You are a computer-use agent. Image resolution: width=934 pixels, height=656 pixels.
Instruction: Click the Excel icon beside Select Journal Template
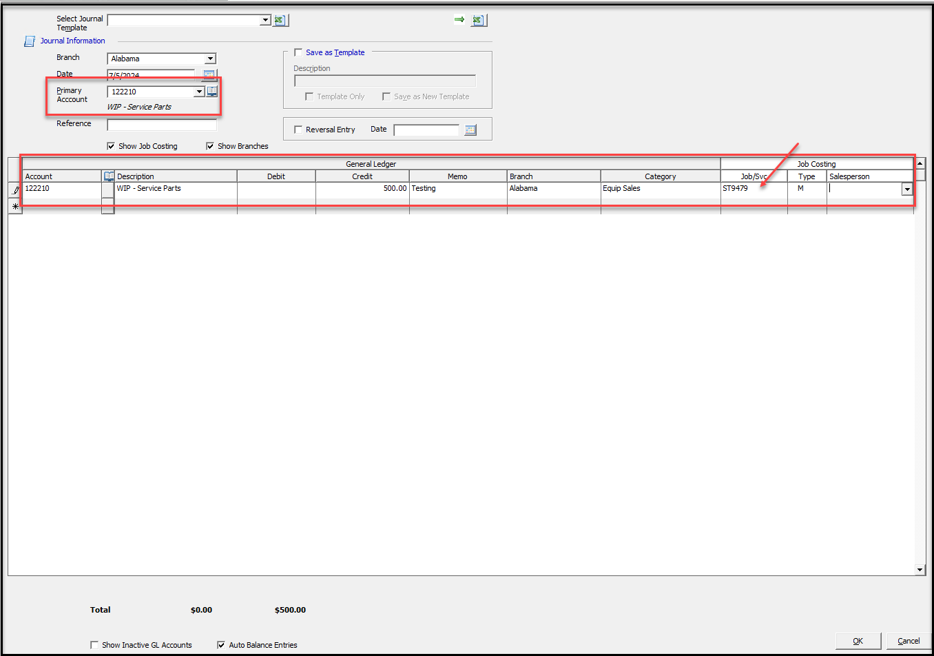coord(280,20)
